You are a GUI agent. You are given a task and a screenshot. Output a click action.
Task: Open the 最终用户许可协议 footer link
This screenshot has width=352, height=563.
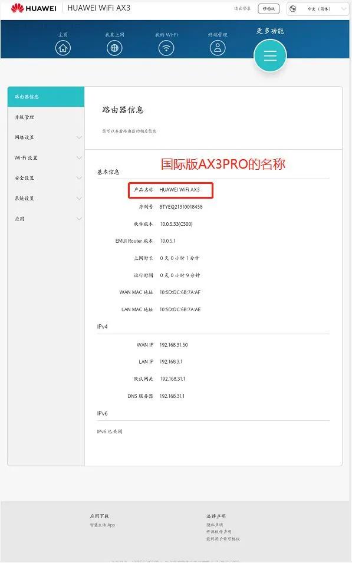[223, 539]
